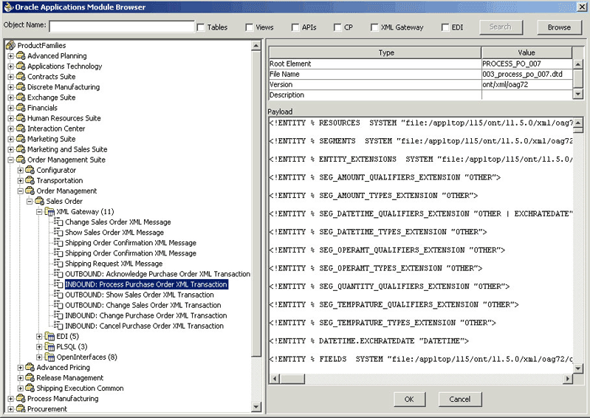The width and height of the screenshot is (590, 418).
Task: Click the PROCESS_PO_007 value cell
Action: [526, 64]
